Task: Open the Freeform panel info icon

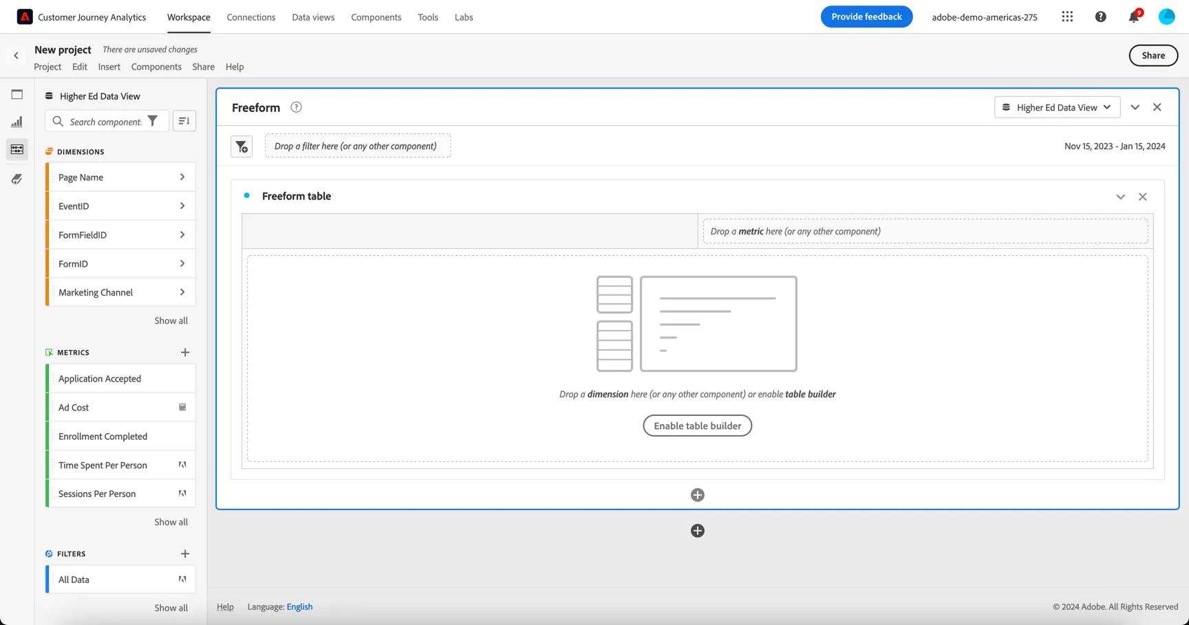Action: click(296, 107)
